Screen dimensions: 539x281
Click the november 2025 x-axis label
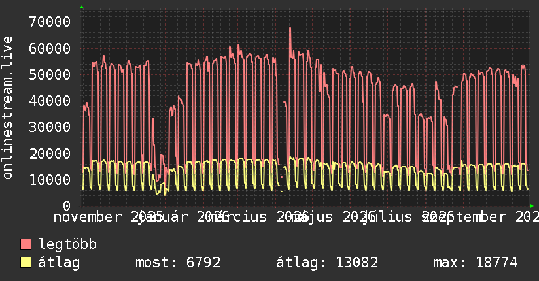pos(109,217)
